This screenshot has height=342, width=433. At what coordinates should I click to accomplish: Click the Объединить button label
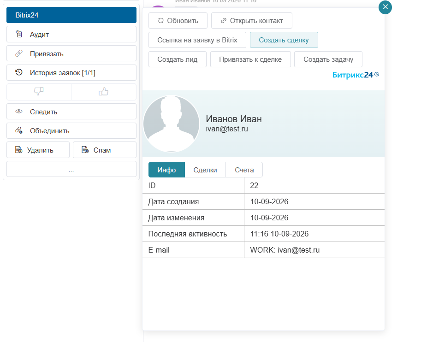[x=50, y=131]
